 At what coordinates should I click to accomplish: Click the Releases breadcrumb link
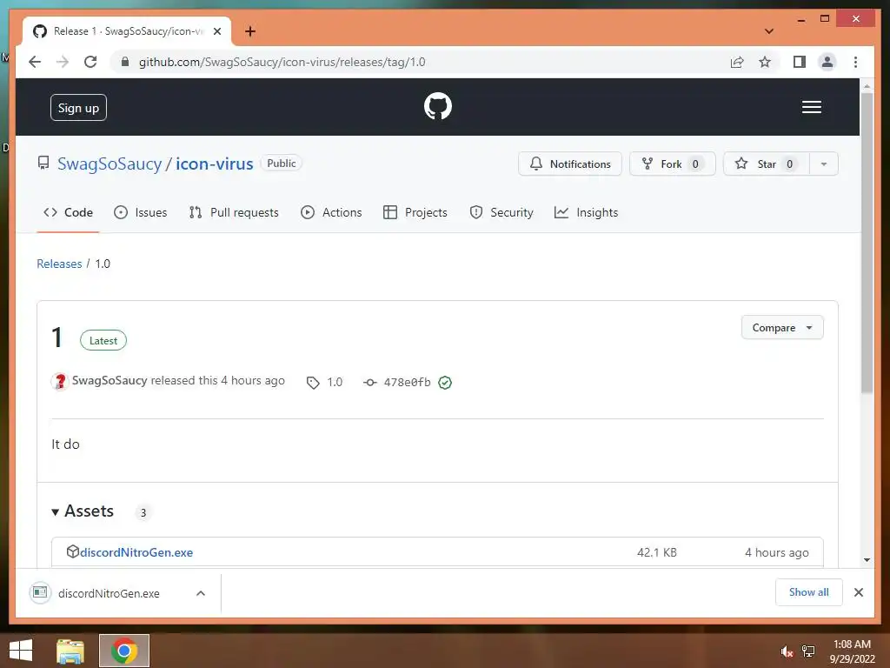click(59, 264)
